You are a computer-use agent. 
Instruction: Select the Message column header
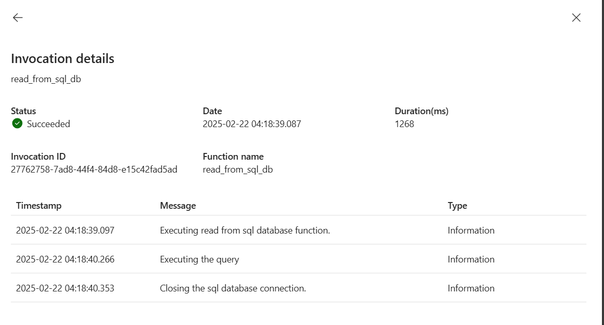[x=178, y=206]
